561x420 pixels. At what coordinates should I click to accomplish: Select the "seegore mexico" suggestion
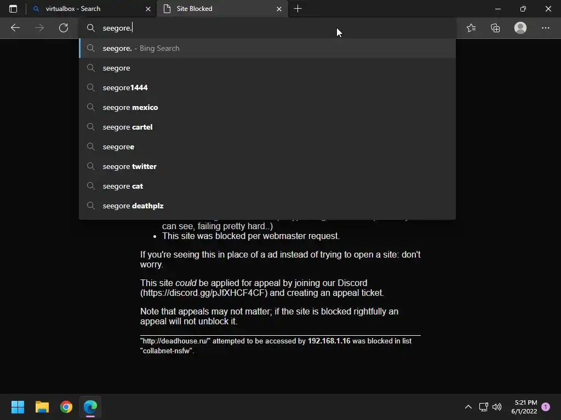tap(267, 107)
